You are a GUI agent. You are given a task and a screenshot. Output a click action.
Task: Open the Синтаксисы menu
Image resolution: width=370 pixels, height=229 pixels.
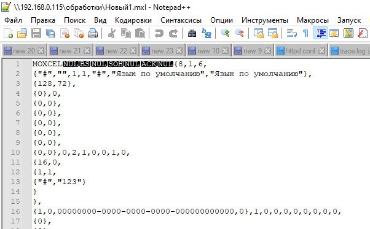[x=181, y=20]
